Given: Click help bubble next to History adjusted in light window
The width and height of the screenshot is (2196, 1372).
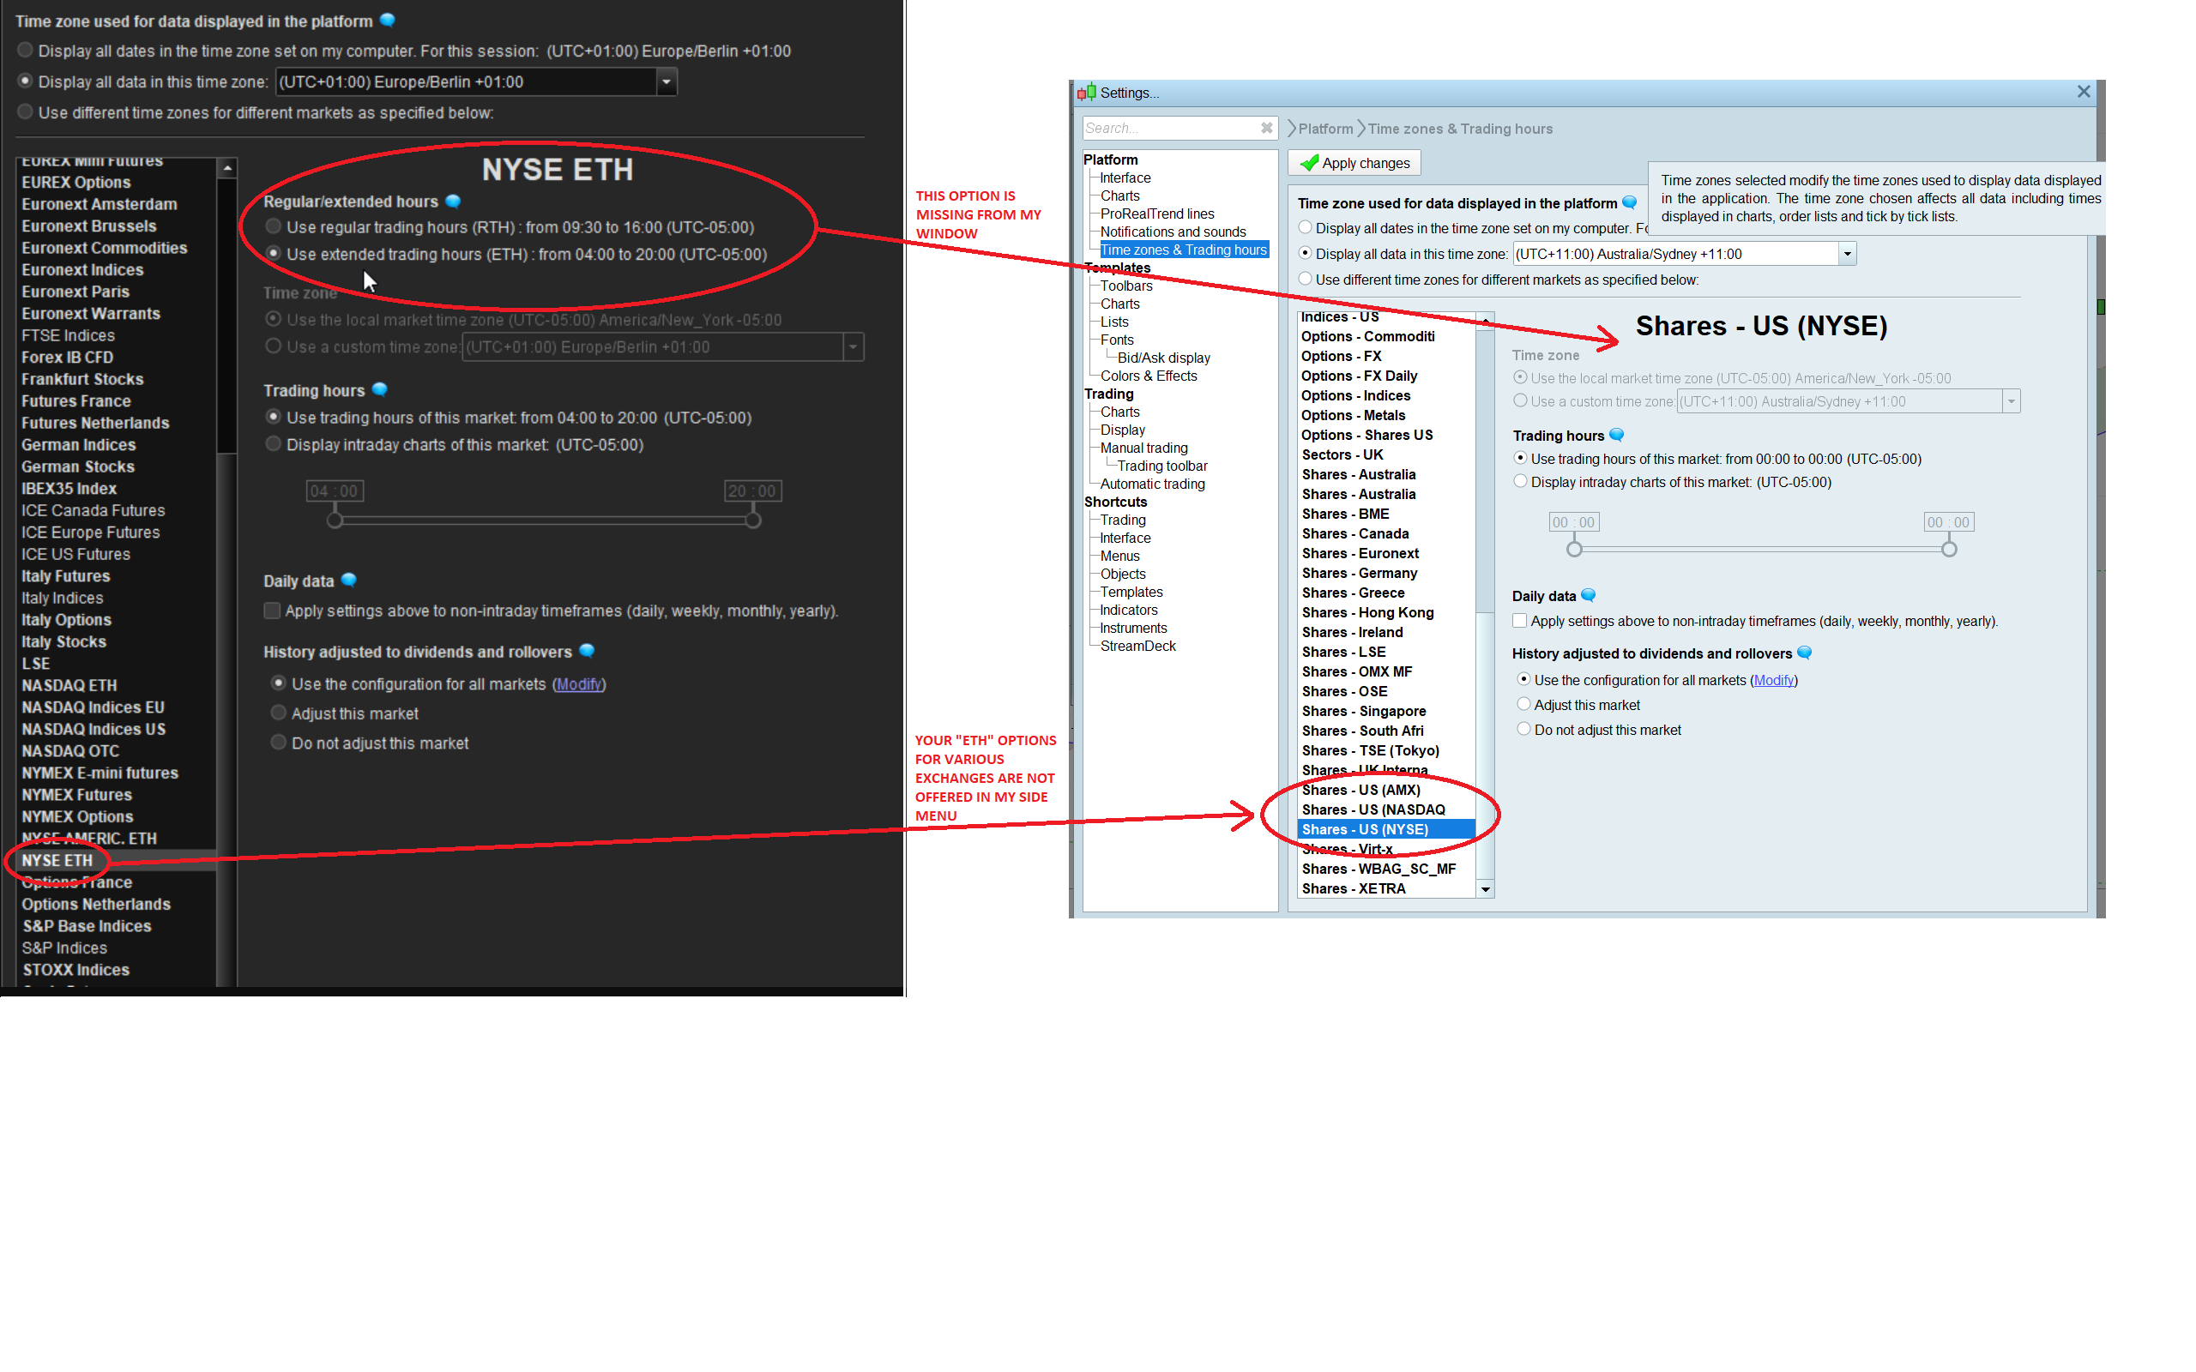Looking at the screenshot, I should coord(1804,653).
